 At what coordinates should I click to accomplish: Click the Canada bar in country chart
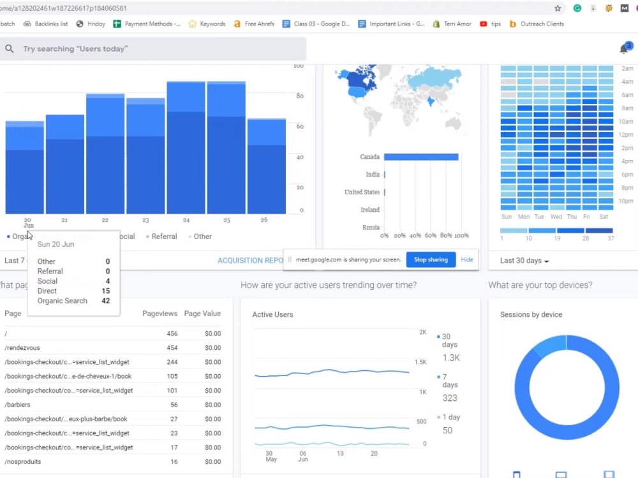tap(421, 157)
